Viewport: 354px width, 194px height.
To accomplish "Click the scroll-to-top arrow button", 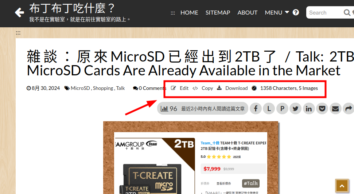I will [342, 186].
